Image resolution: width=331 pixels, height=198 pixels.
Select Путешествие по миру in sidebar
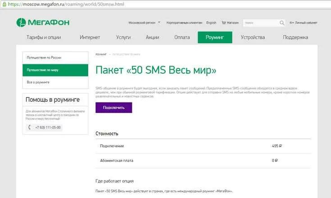(x=55, y=70)
